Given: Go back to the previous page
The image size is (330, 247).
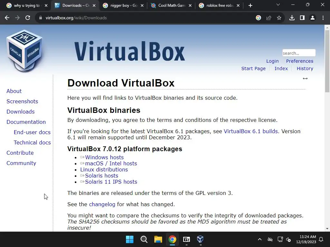Looking at the screenshot, I should 7,18.
